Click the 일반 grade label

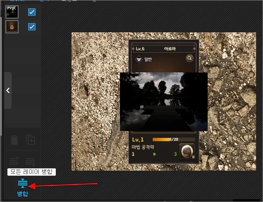pyautogui.click(x=148, y=59)
